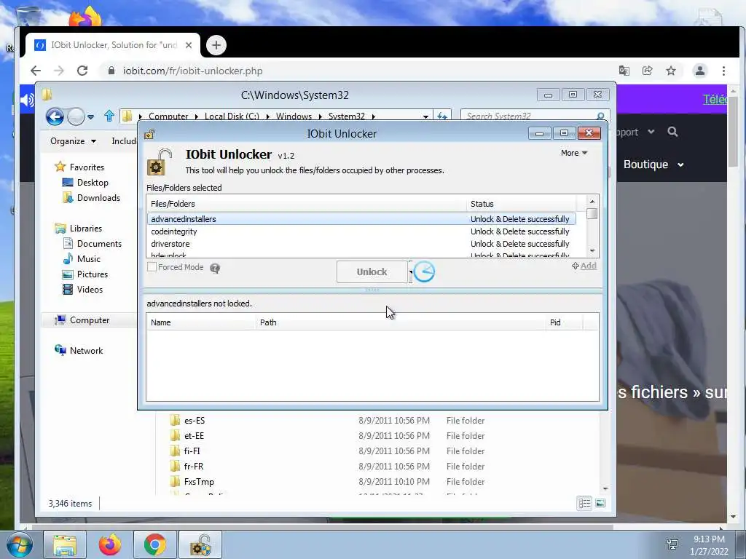Click Computer in the Explorer address bar
Image resolution: width=746 pixels, height=559 pixels.
168,116
